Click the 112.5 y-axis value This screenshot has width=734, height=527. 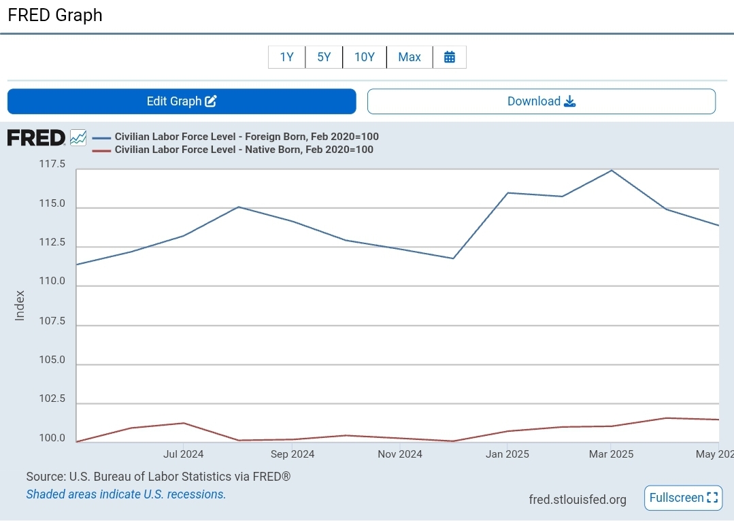[x=52, y=243]
